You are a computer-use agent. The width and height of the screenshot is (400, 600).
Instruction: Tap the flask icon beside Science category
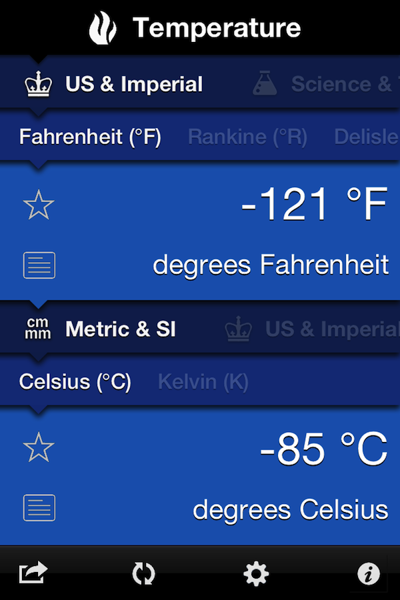click(265, 84)
